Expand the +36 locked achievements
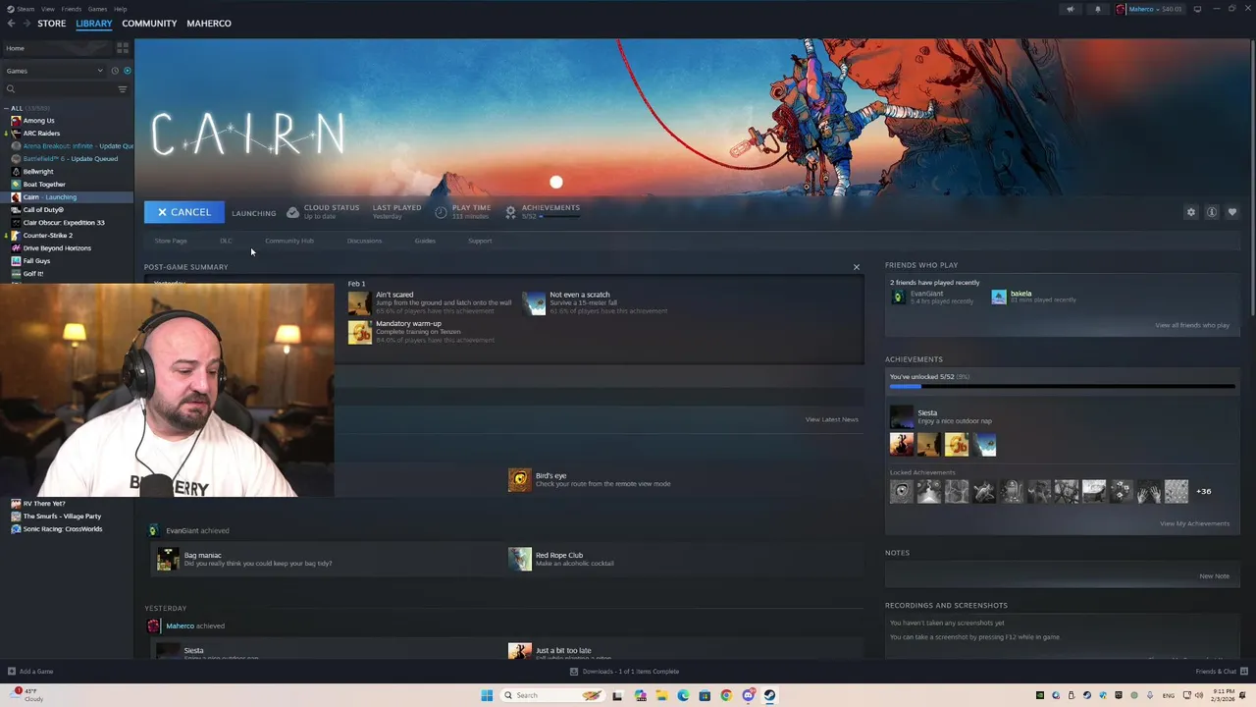Screen dimensions: 1256x707 coord(1203,491)
